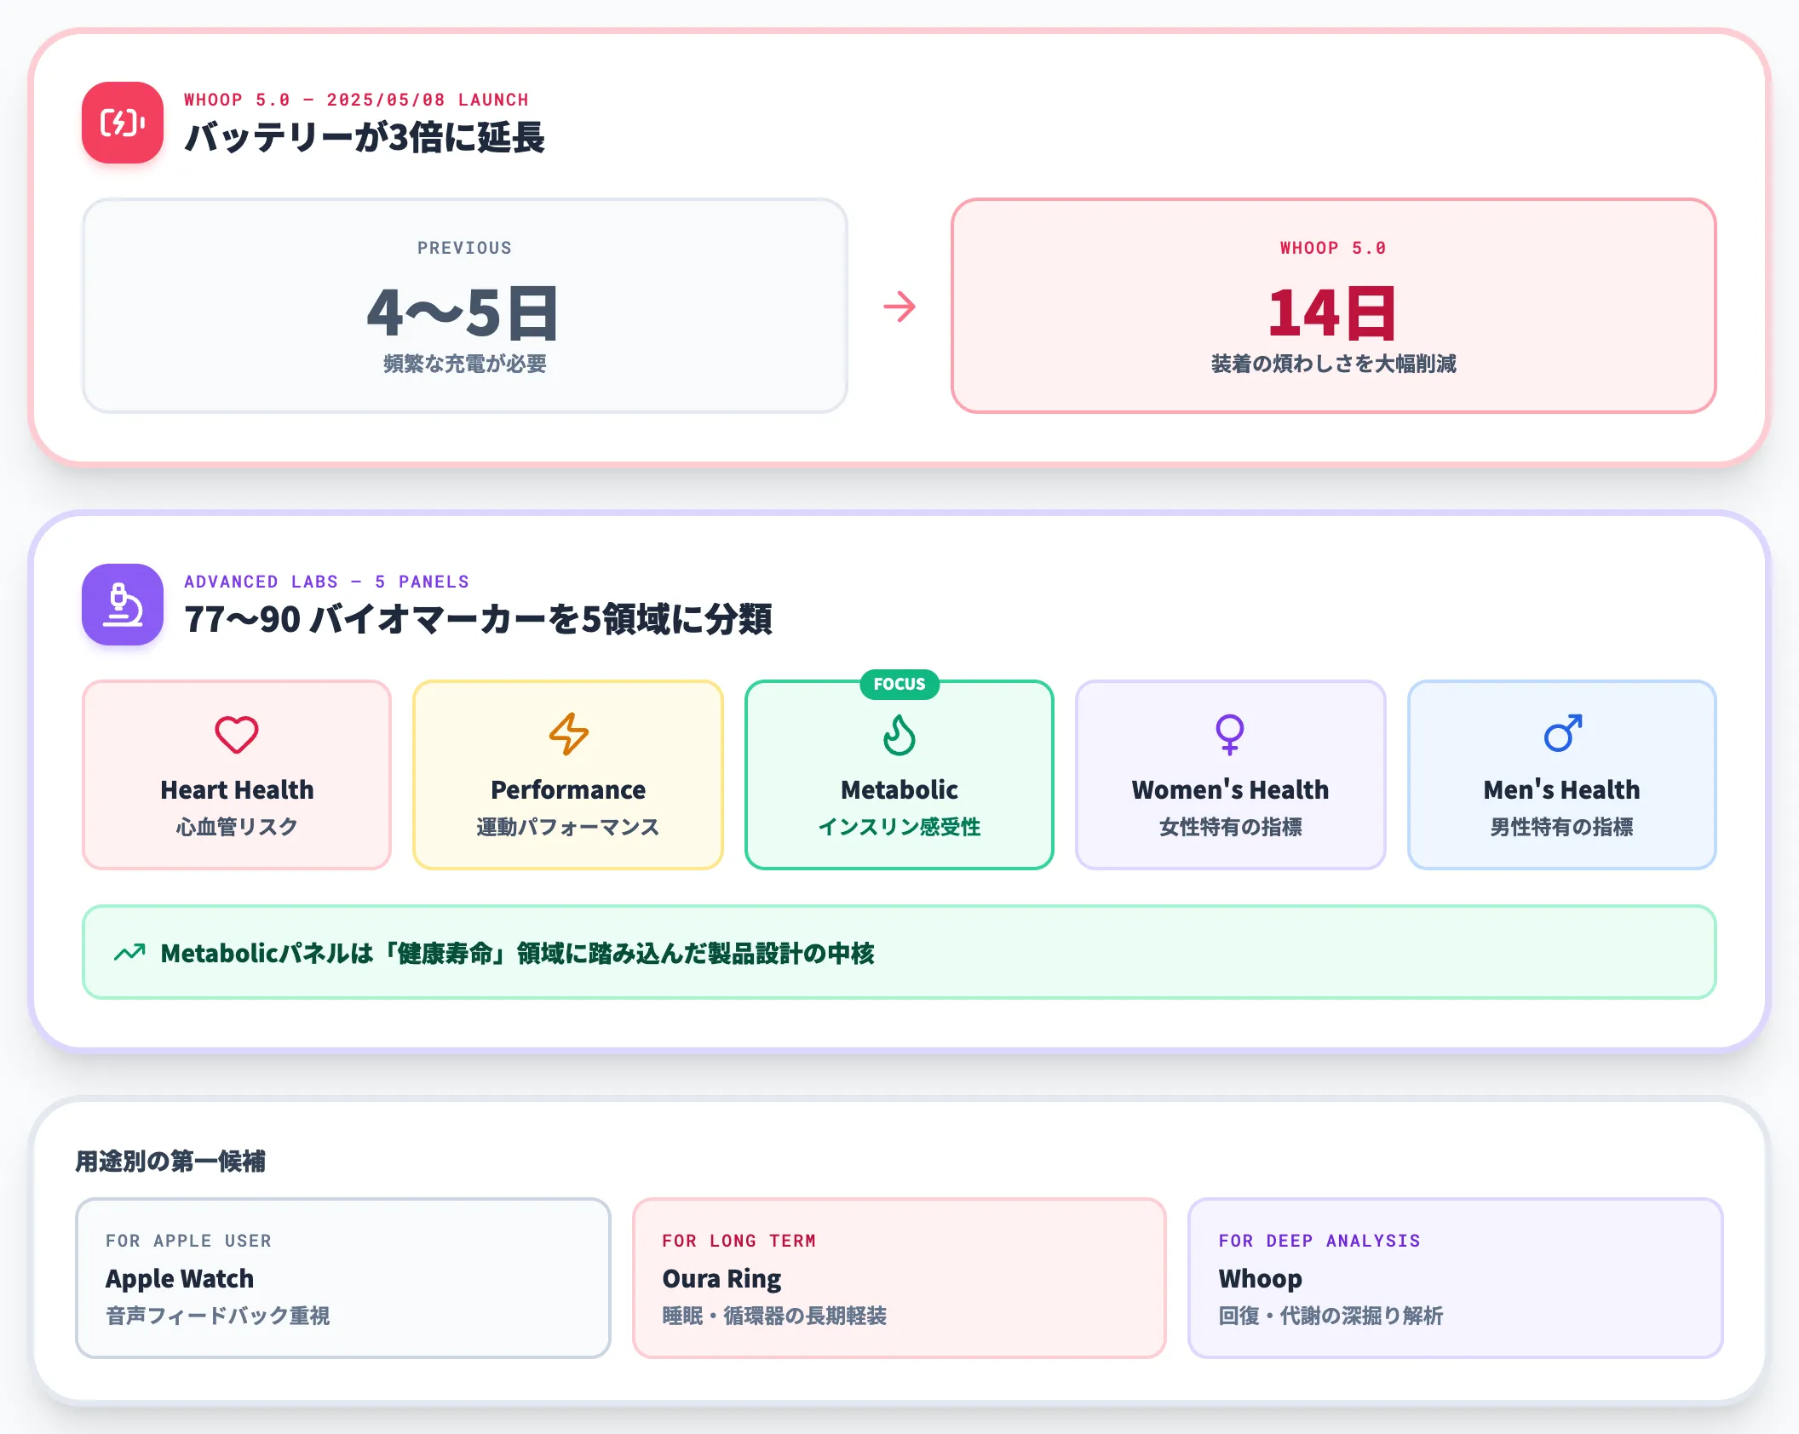The width and height of the screenshot is (1799, 1434).
Task: Click WHOOP 5.0 – 2025/05/08 LAUNCH label
Action: [x=357, y=100]
